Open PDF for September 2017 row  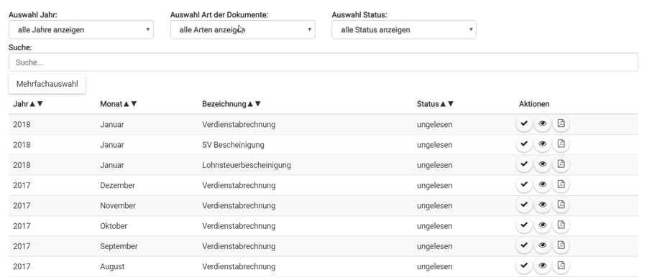click(561, 245)
